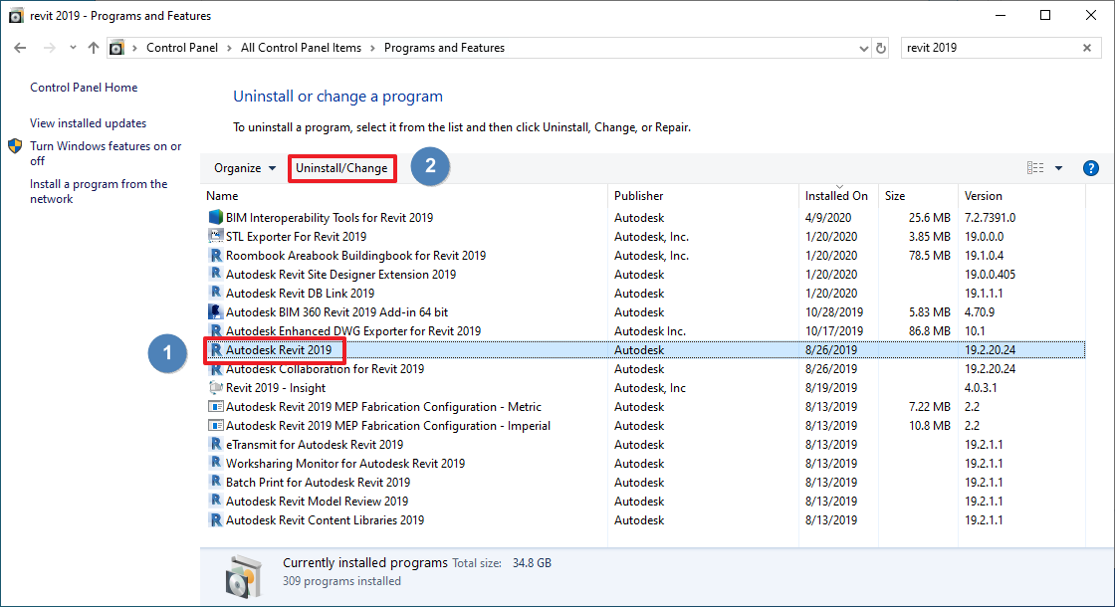Open the address bar dropdown arrow
This screenshot has height=607, width=1115.
pos(863,47)
